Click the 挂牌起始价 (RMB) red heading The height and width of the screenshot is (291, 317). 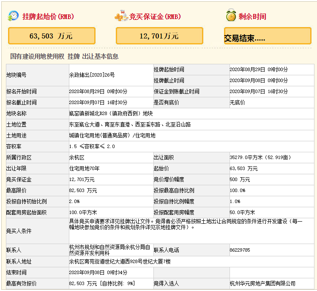pyautogui.click(x=48, y=17)
